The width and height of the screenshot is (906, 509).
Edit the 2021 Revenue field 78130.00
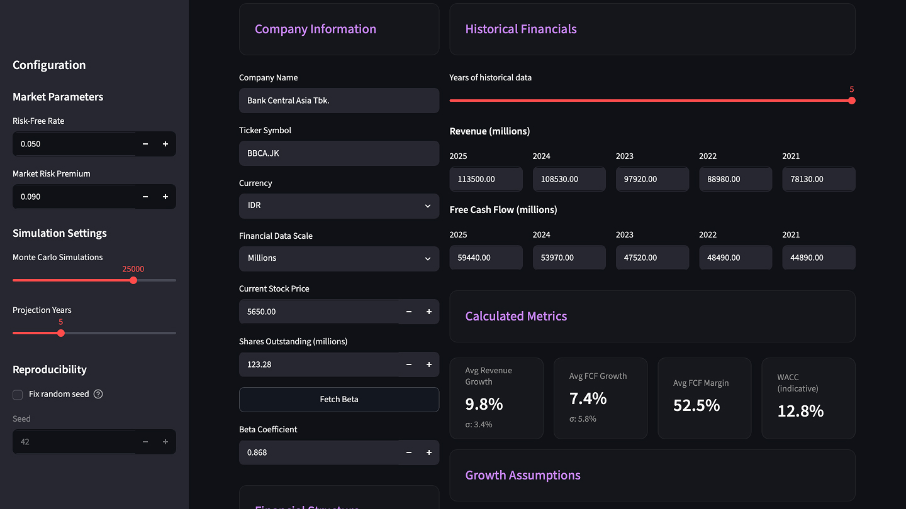click(819, 179)
